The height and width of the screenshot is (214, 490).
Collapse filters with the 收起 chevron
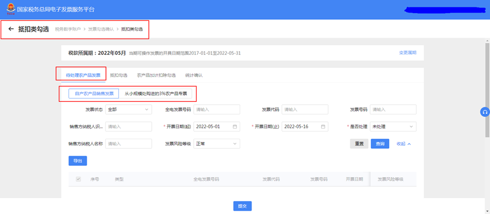click(404, 144)
